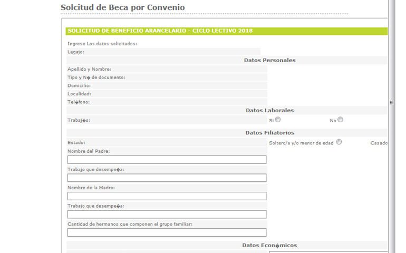The image size is (406, 253).
Task: Click the vertical scrollbar grip handle
Action: (391, 103)
